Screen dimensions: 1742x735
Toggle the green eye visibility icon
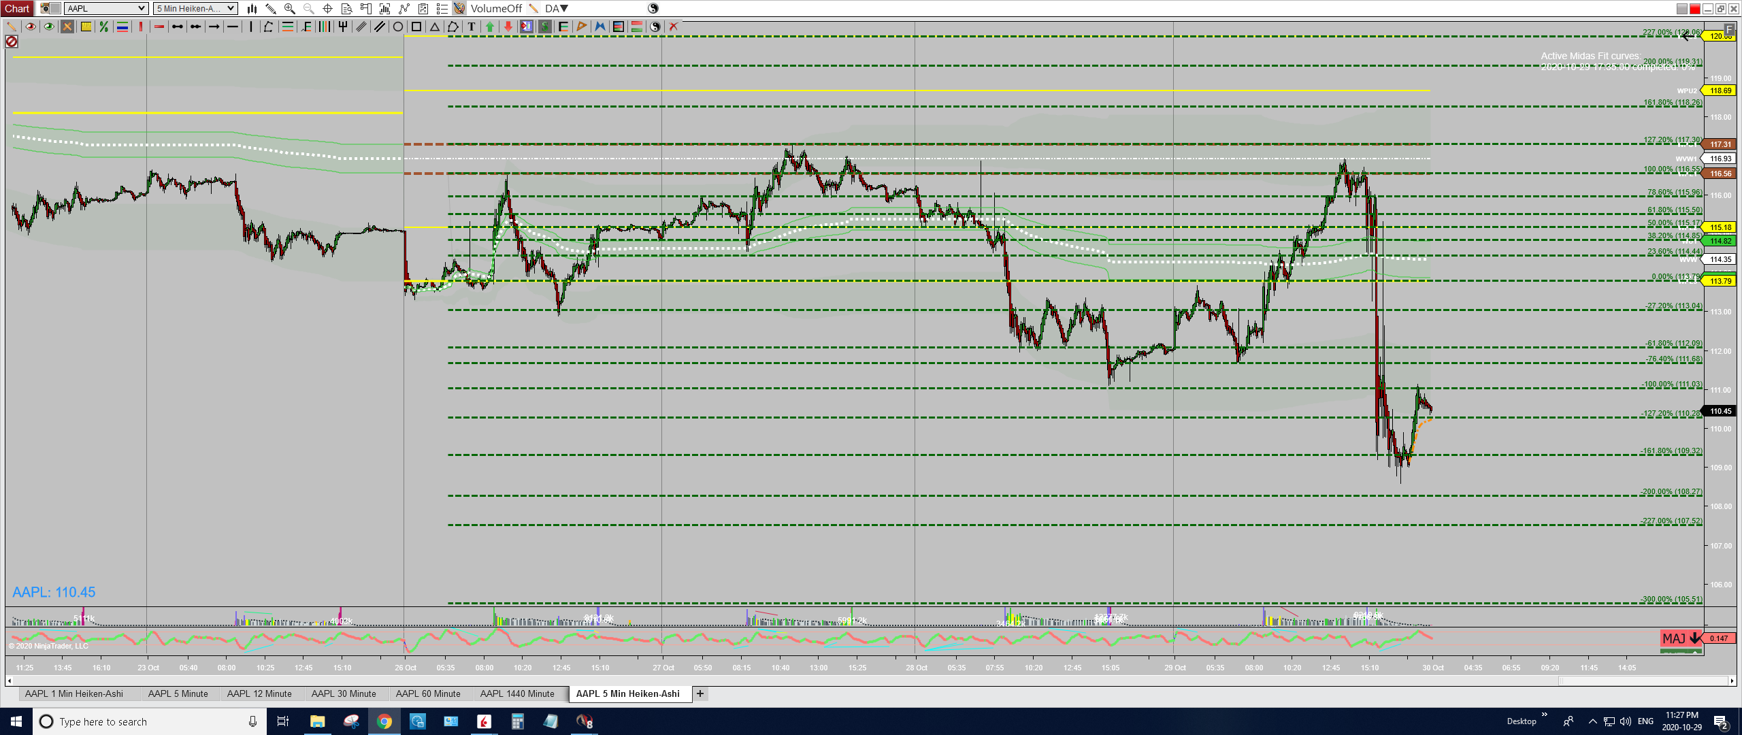click(49, 27)
